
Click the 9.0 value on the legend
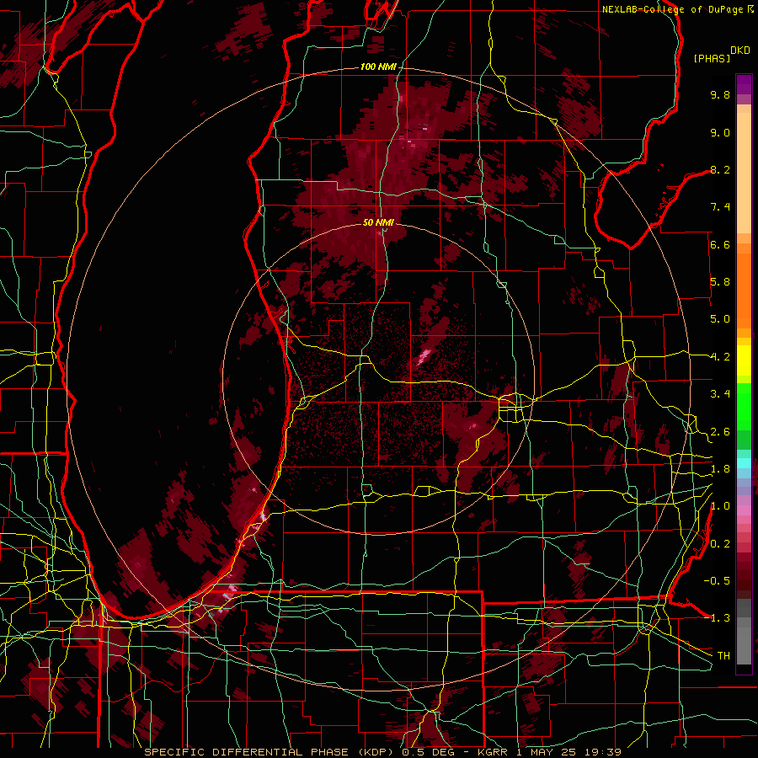pyautogui.click(x=720, y=132)
